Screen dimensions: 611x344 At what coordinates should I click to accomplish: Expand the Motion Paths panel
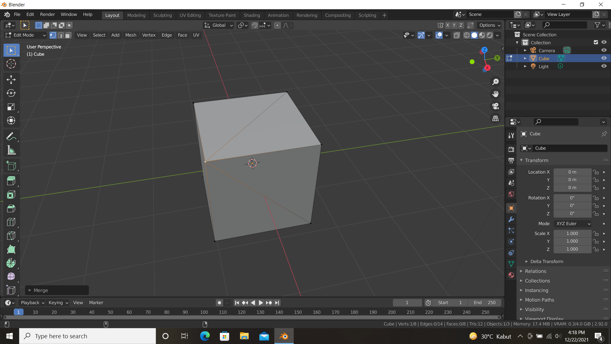tap(539, 300)
